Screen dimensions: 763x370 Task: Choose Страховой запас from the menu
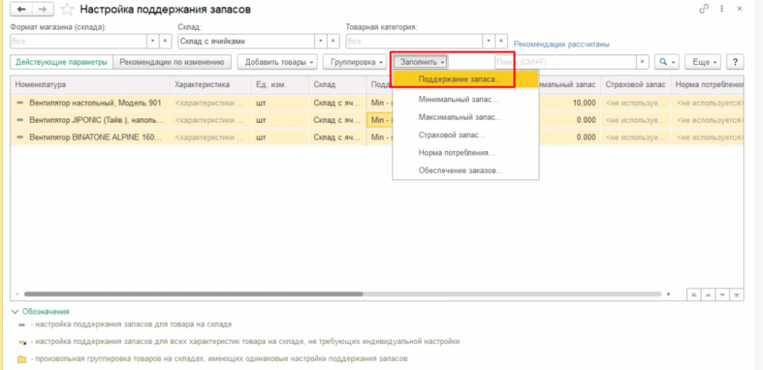[x=452, y=135]
